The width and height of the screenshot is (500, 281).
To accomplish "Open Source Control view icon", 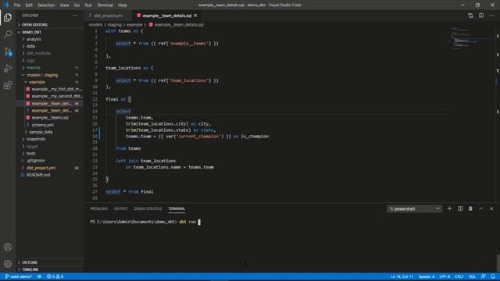I will click(x=8, y=52).
